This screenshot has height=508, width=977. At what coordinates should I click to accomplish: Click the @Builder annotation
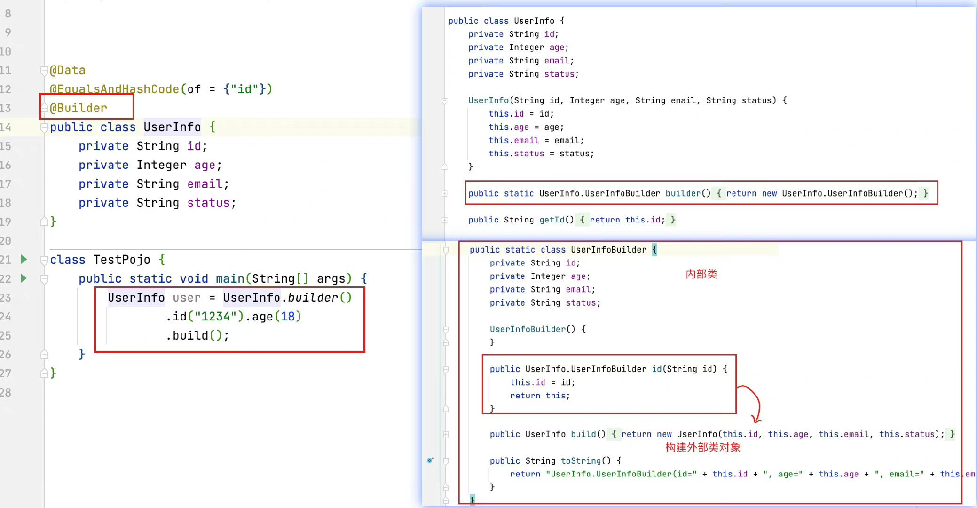tap(79, 108)
